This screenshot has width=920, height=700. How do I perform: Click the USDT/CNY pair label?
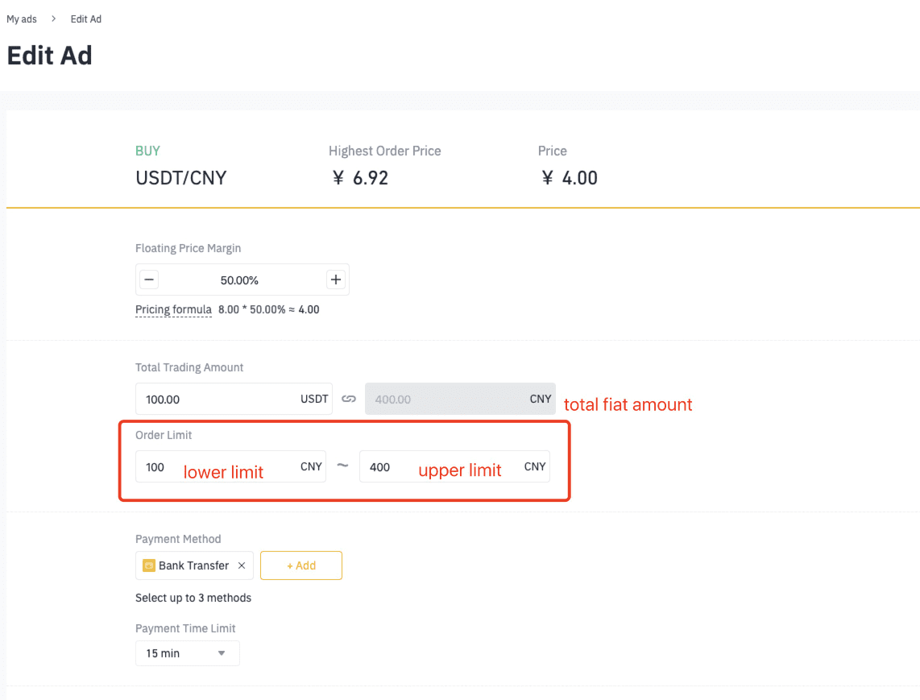point(180,178)
